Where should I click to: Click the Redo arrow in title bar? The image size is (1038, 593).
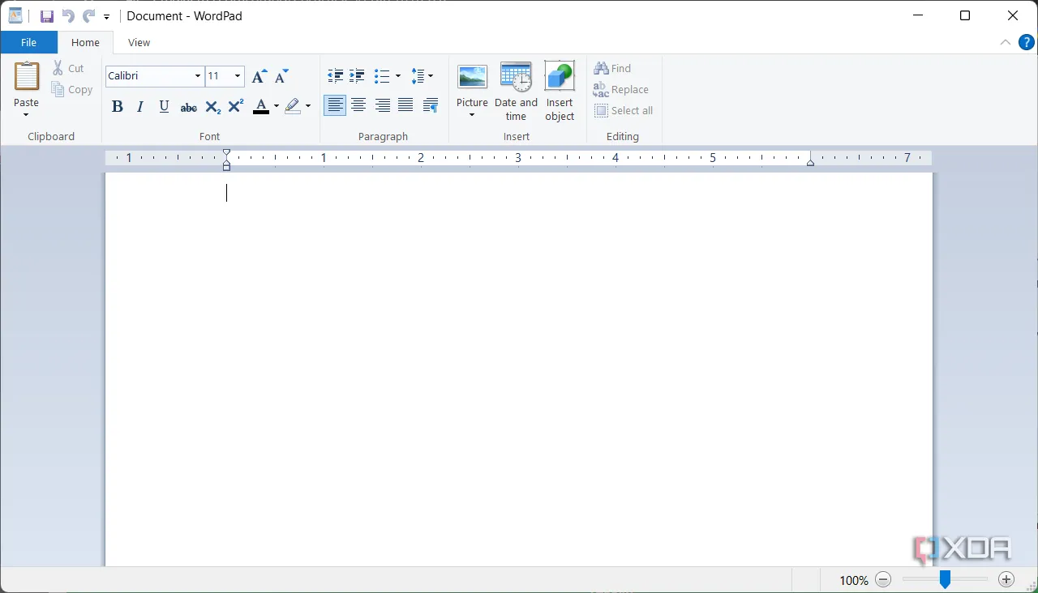tap(88, 16)
